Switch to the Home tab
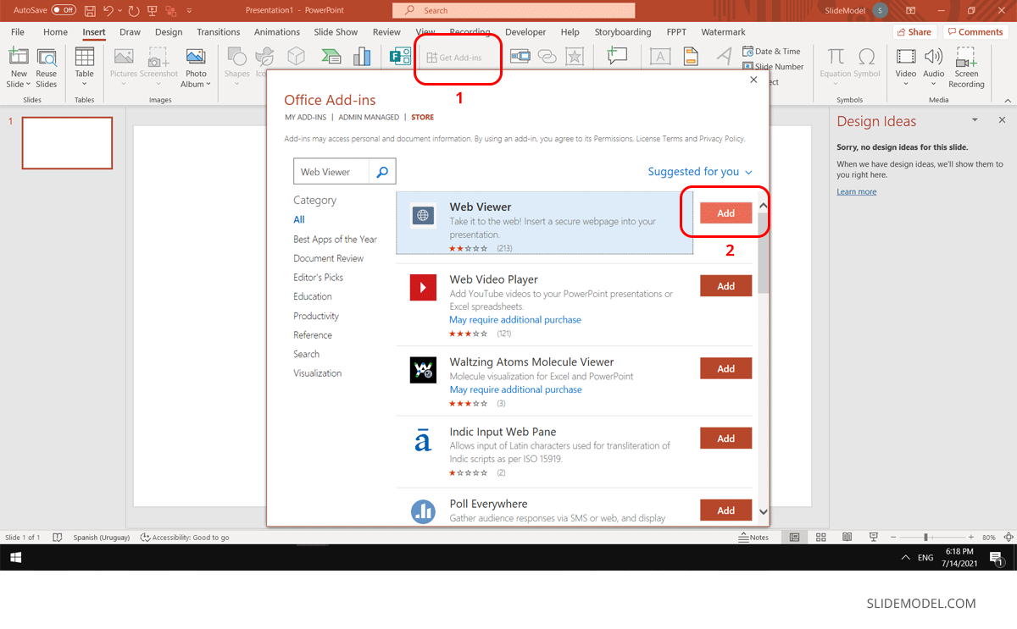Viewport: 1017px width, 629px height. [55, 32]
